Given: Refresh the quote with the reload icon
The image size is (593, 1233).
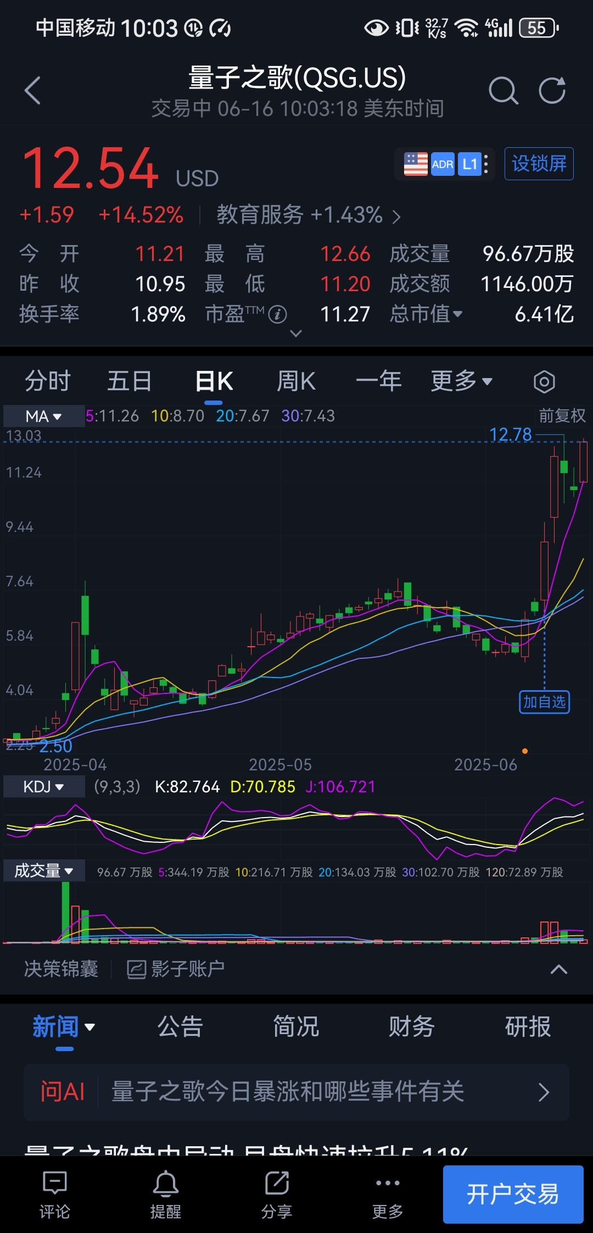Looking at the screenshot, I should (x=552, y=91).
